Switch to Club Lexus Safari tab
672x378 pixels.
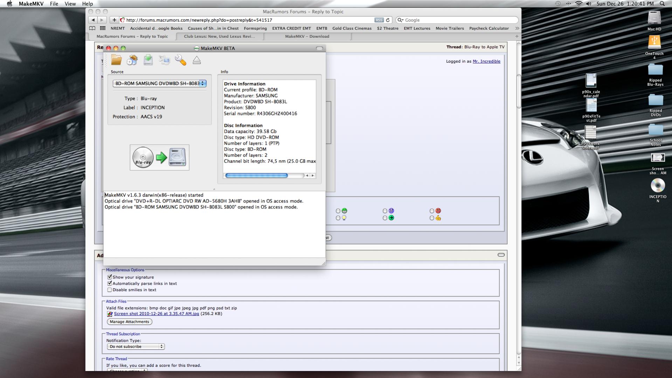coord(220,36)
